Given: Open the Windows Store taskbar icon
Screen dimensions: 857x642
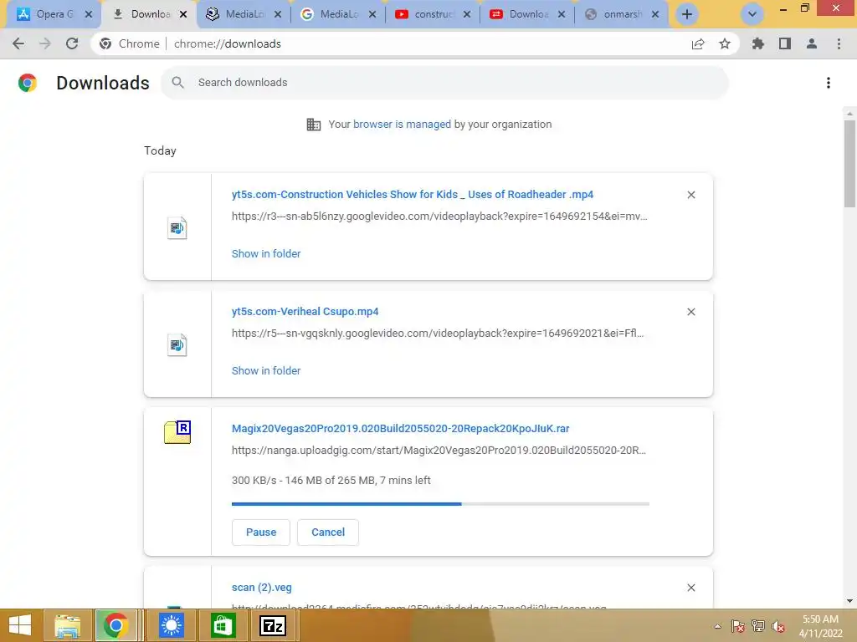Looking at the screenshot, I should pyautogui.click(x=222, y=625).
